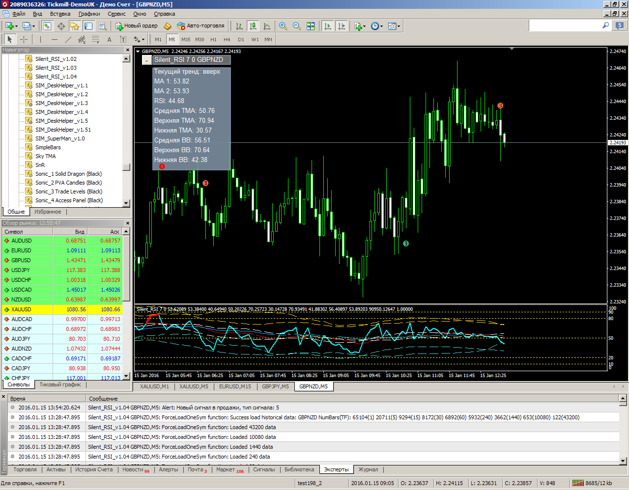Open the Графики menu
Image resolution: width=629 pixels, height=490 pixels.
coord(89,14)
